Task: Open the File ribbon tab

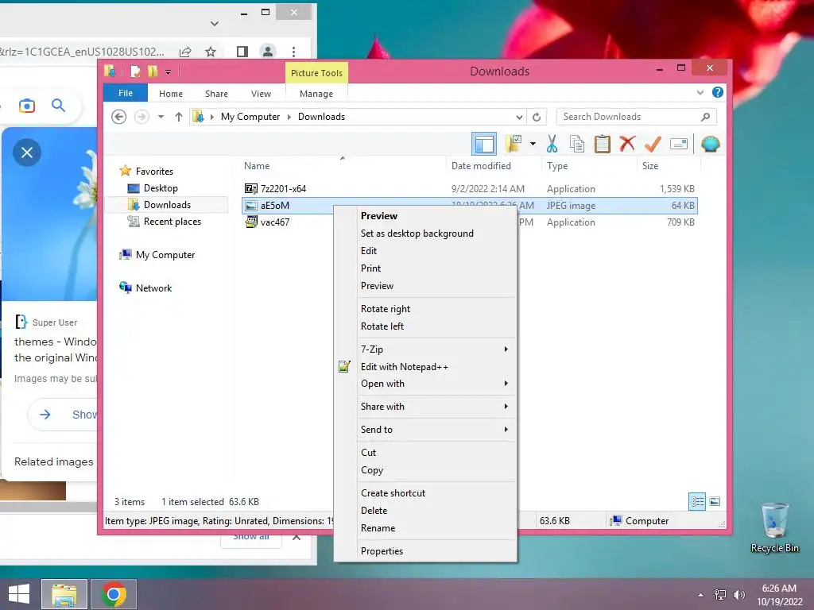Action: (126, 93)
